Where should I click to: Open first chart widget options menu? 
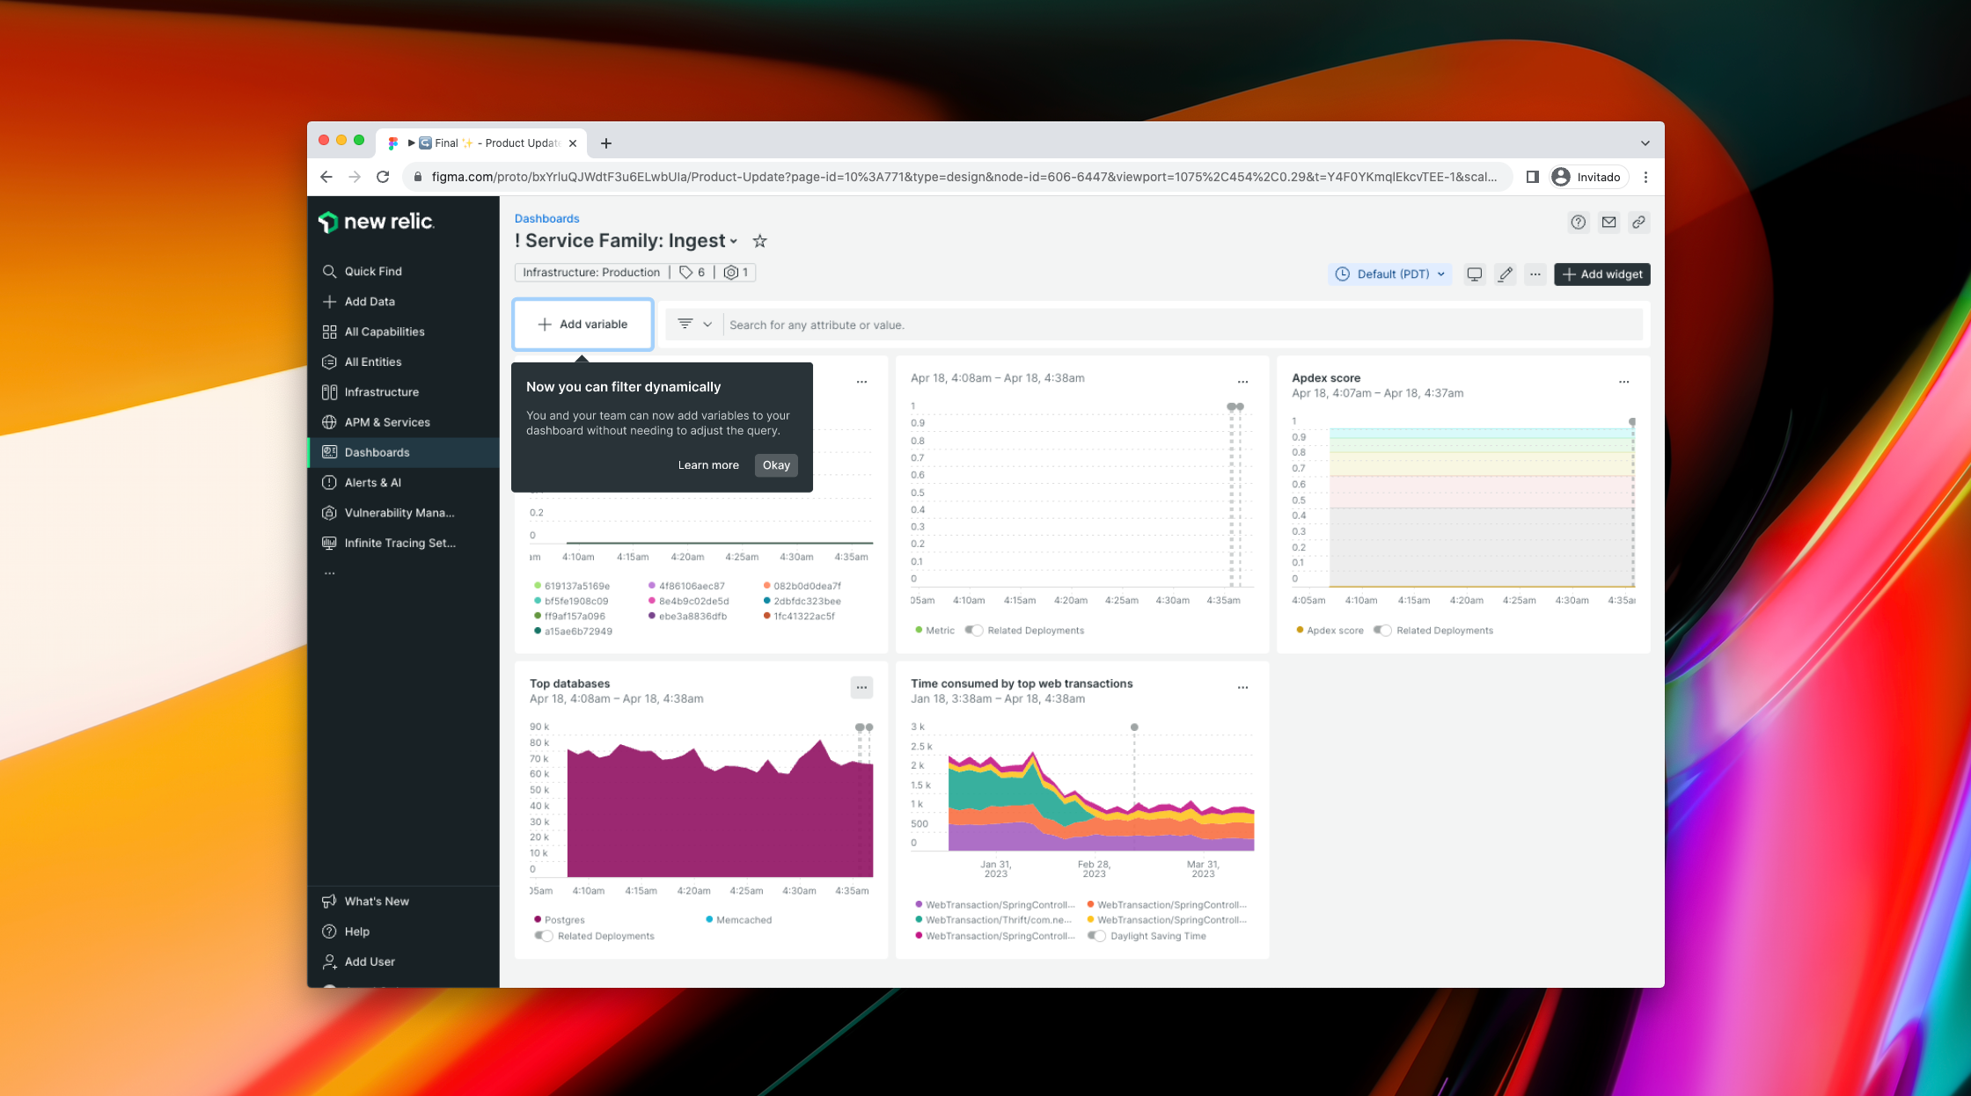point(861,382)
